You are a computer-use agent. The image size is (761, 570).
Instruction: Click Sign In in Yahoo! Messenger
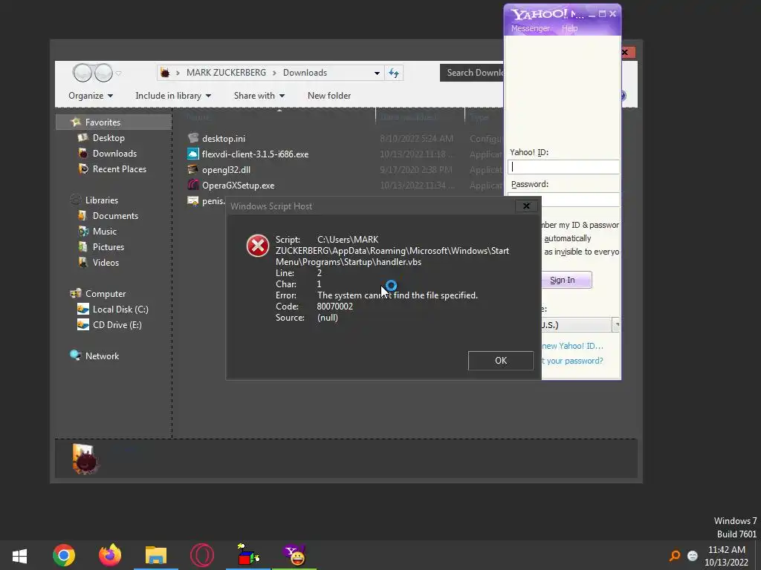tap(566, 280)
